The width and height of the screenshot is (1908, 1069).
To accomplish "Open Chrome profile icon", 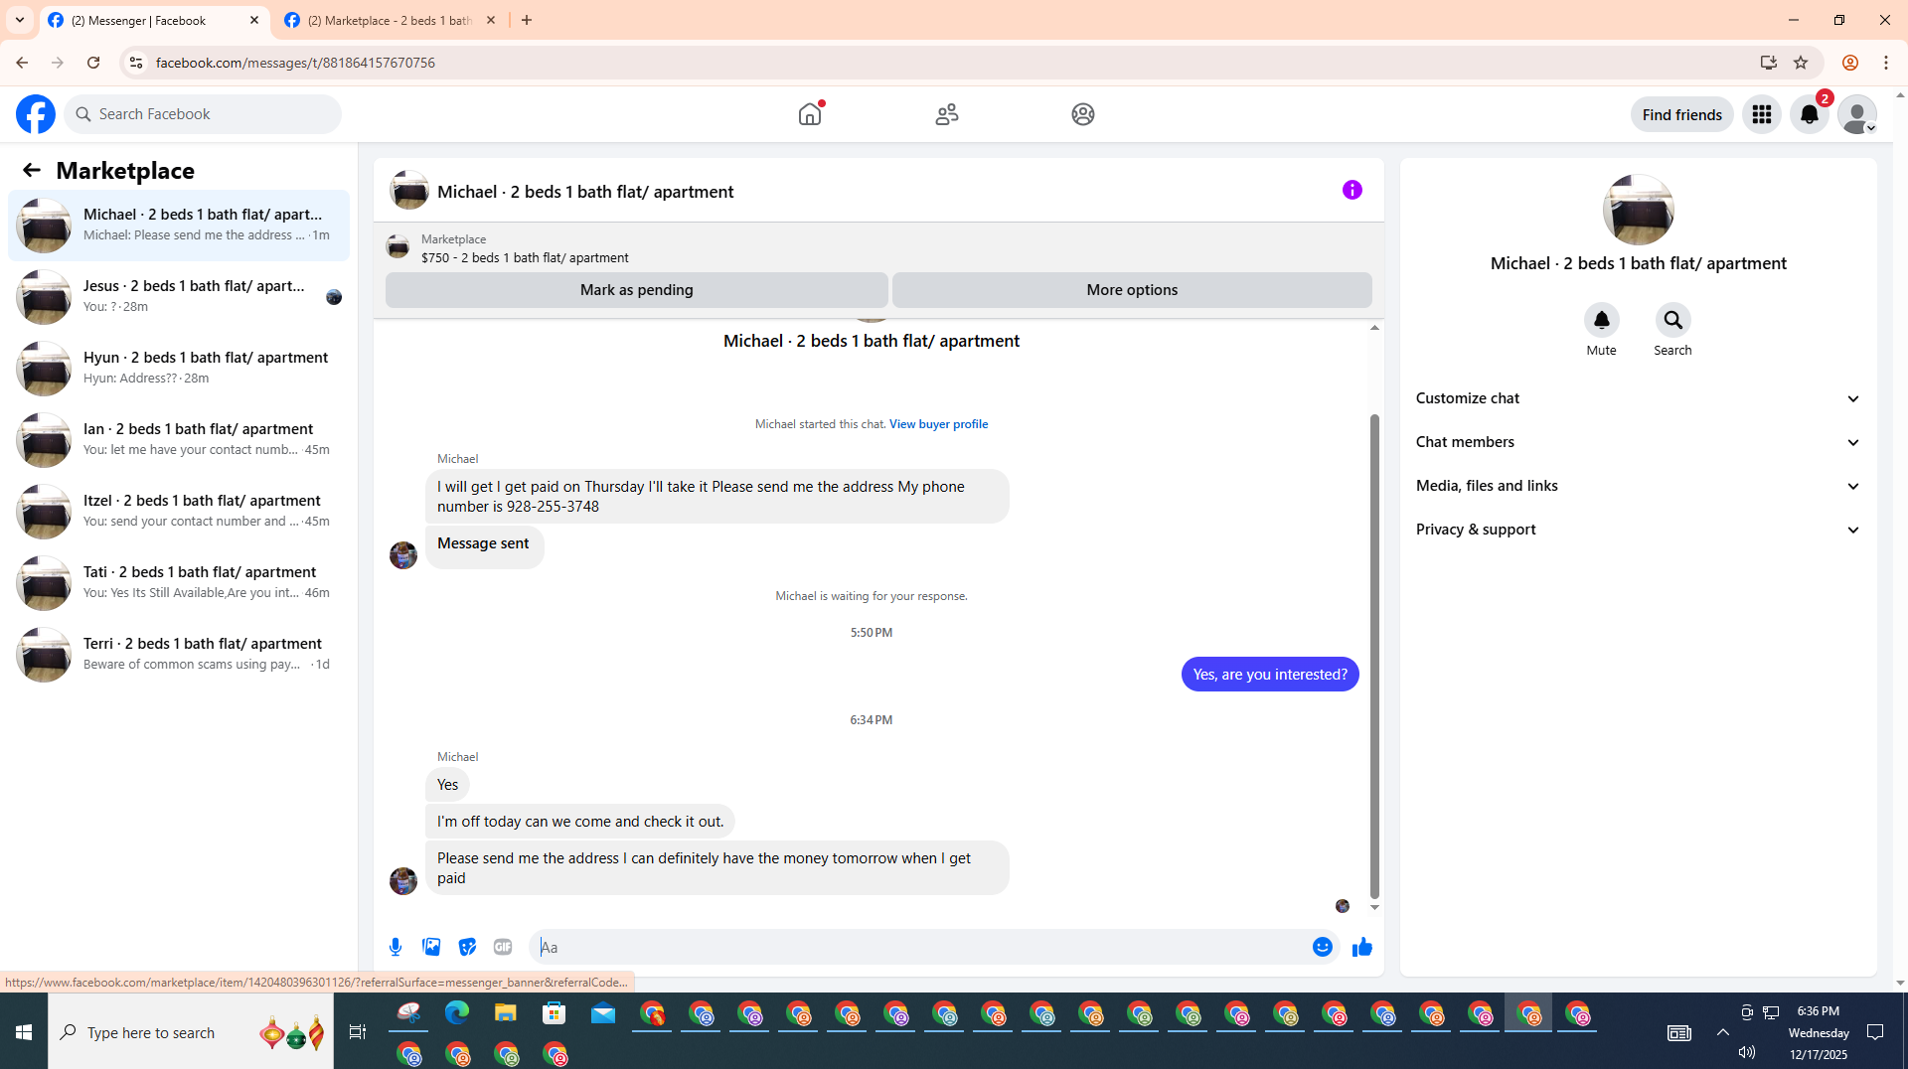I will tap(1849, 63).
